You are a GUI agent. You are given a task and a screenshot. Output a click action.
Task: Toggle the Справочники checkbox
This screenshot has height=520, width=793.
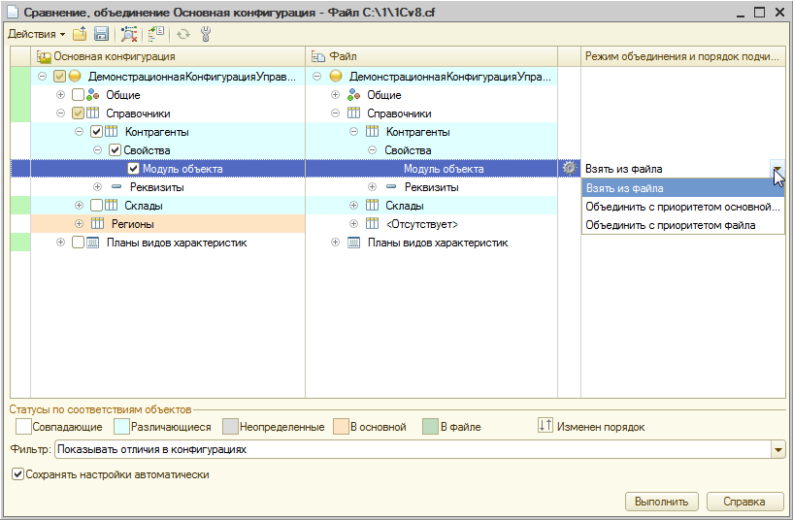pos(78,114)
